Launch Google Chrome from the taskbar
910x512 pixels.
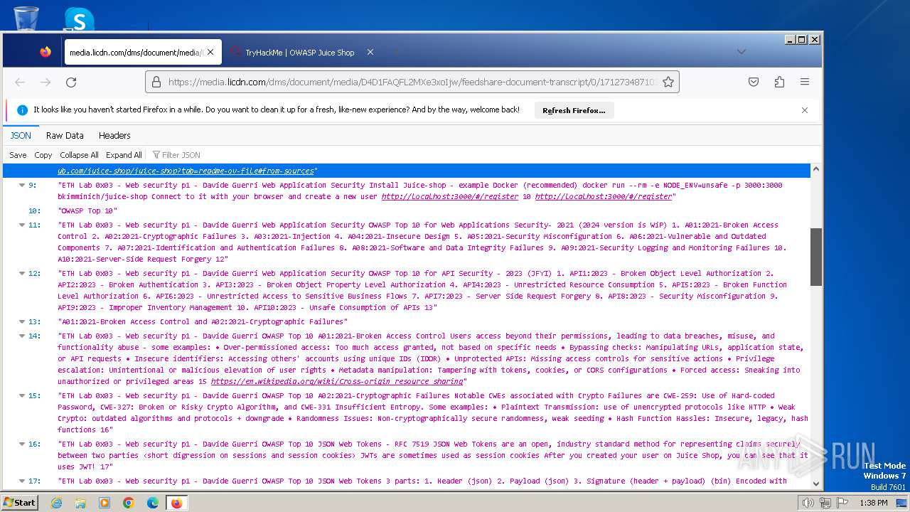tap(128, 503)
